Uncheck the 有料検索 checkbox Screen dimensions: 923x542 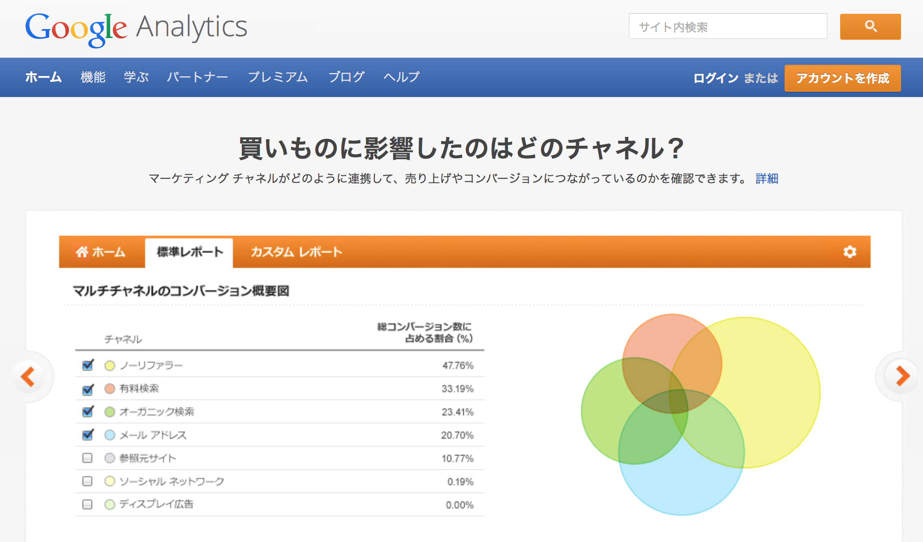click(88, 389)
